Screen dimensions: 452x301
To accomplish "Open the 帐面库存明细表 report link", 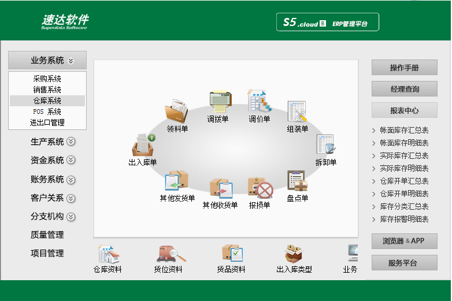I will (404, 143).
